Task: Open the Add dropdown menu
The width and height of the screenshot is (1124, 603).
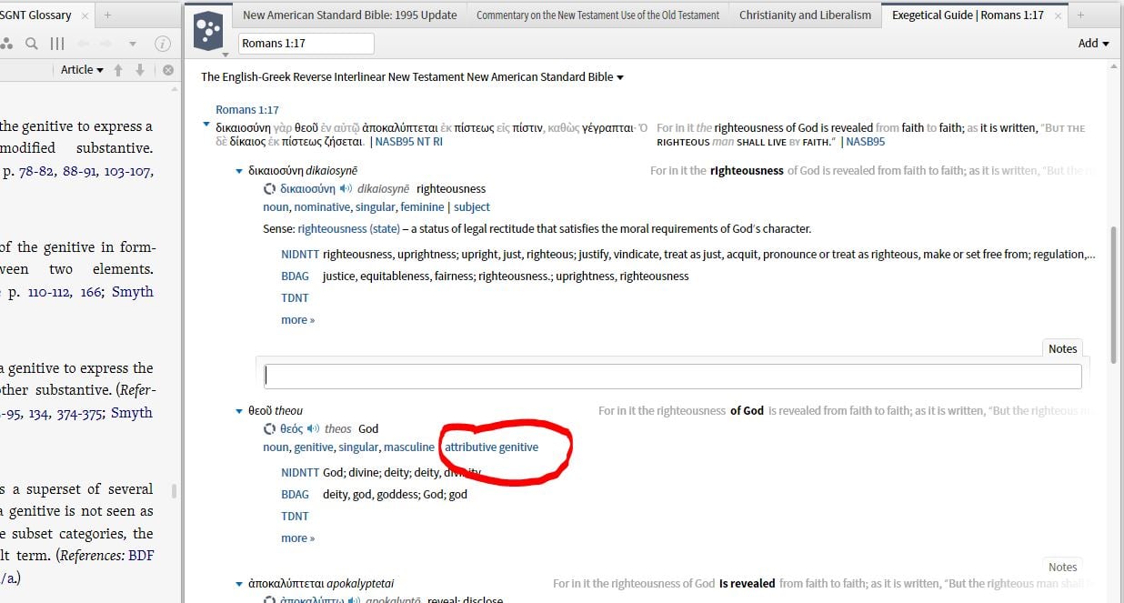Action: (x=1093, y=44)
